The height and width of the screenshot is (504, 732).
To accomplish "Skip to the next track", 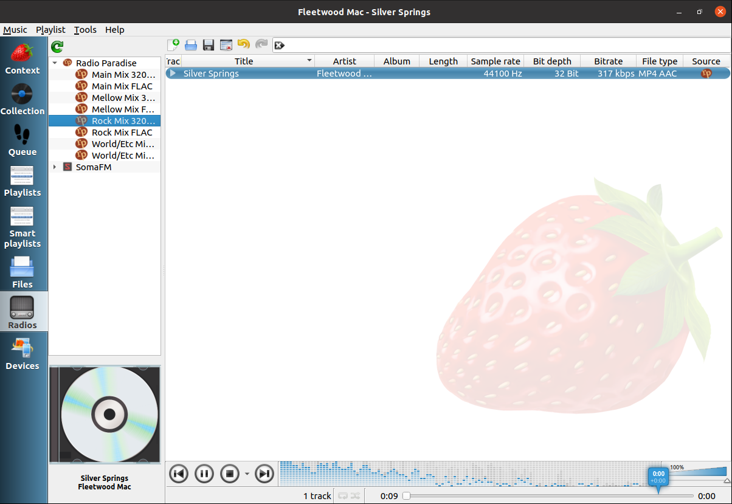I will pos(264,474).
